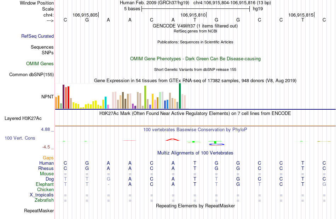Click the blue negative PhyloP mark

pos(217,145)
